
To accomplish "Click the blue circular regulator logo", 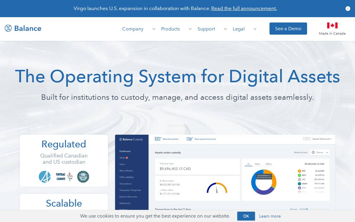I will tap(45, 177).
